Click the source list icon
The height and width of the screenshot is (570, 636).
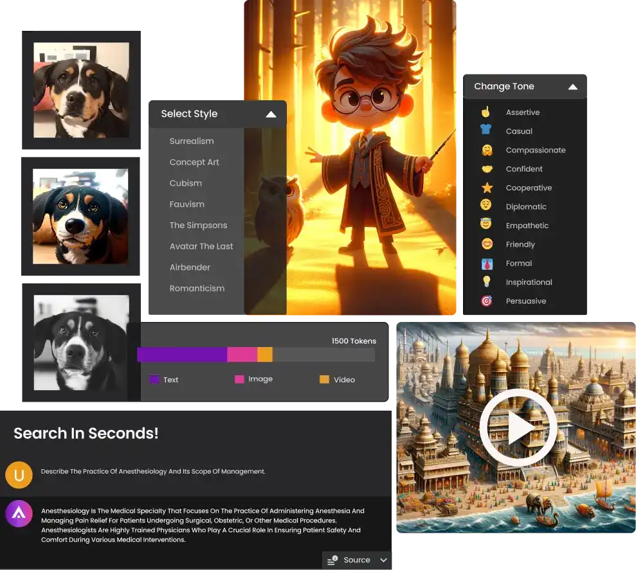click(332, 560)
